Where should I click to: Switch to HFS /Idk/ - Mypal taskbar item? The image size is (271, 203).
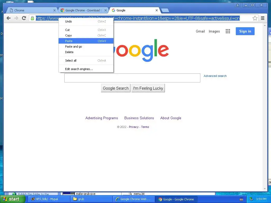click(49, 199)
